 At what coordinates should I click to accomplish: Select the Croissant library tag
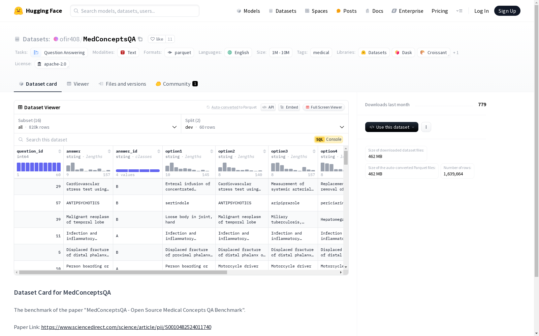click(x=434, y=52)
